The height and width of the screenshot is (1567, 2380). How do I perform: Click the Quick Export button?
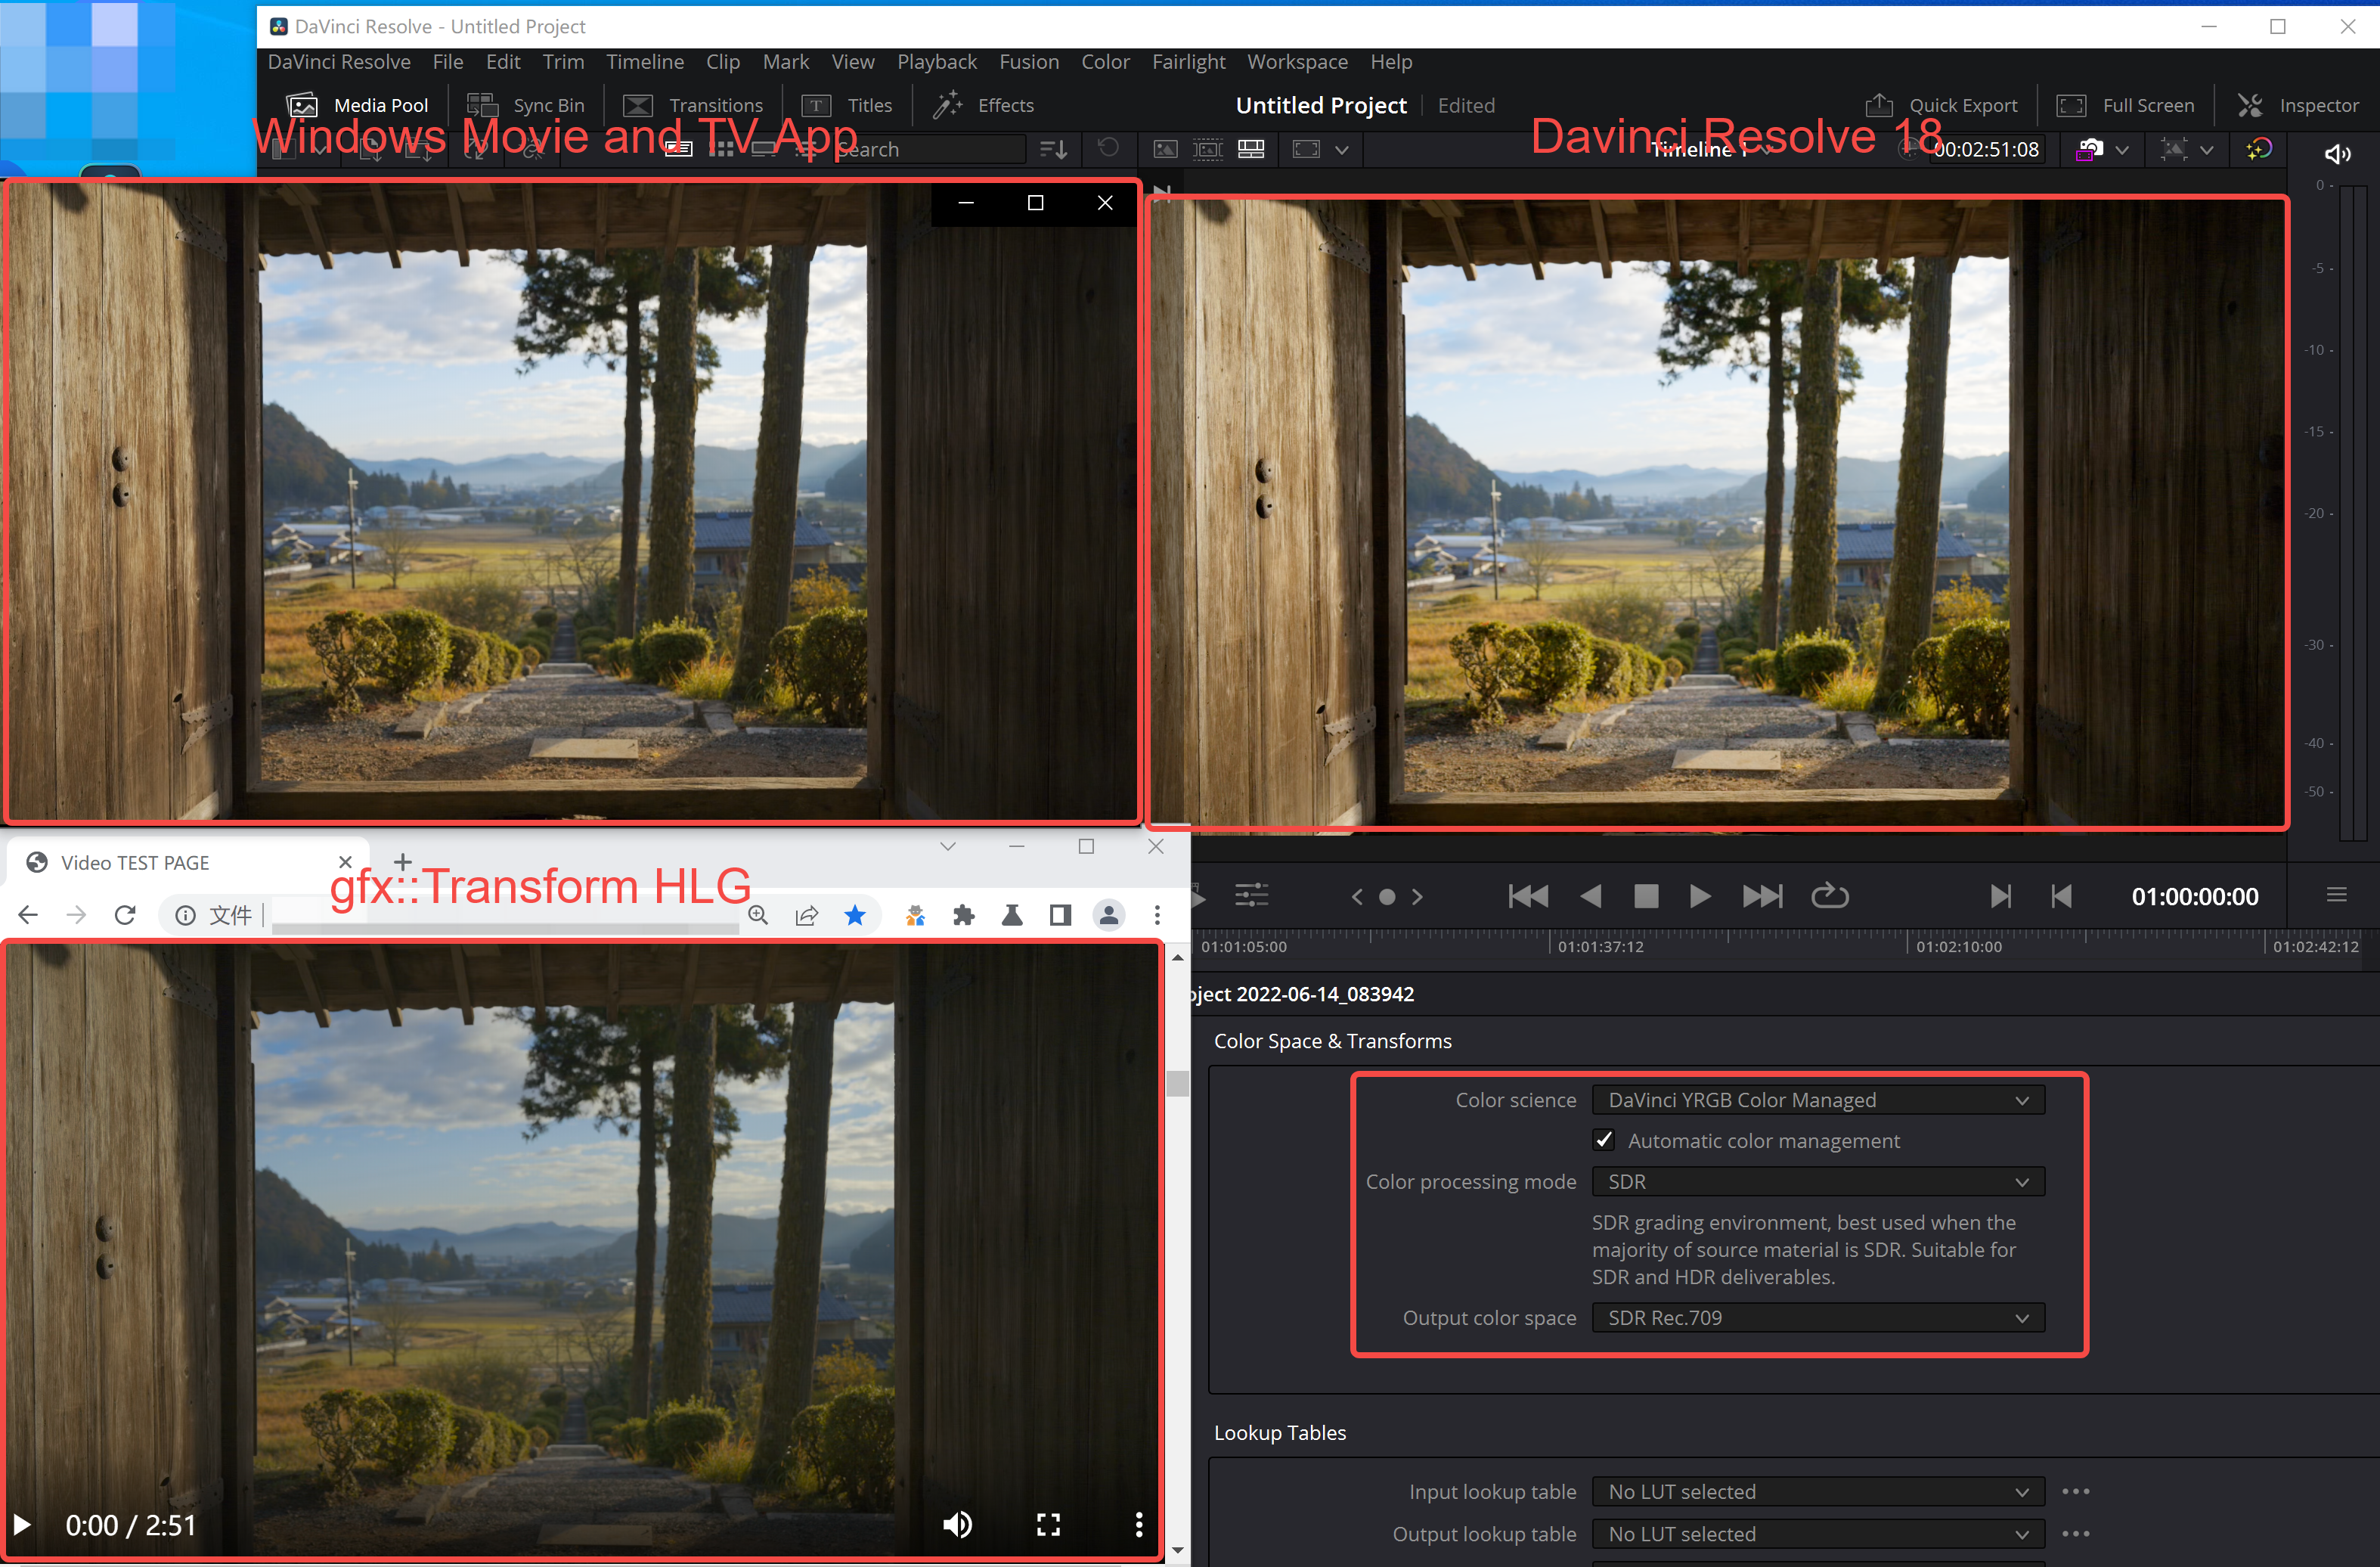coord(1941,105)
